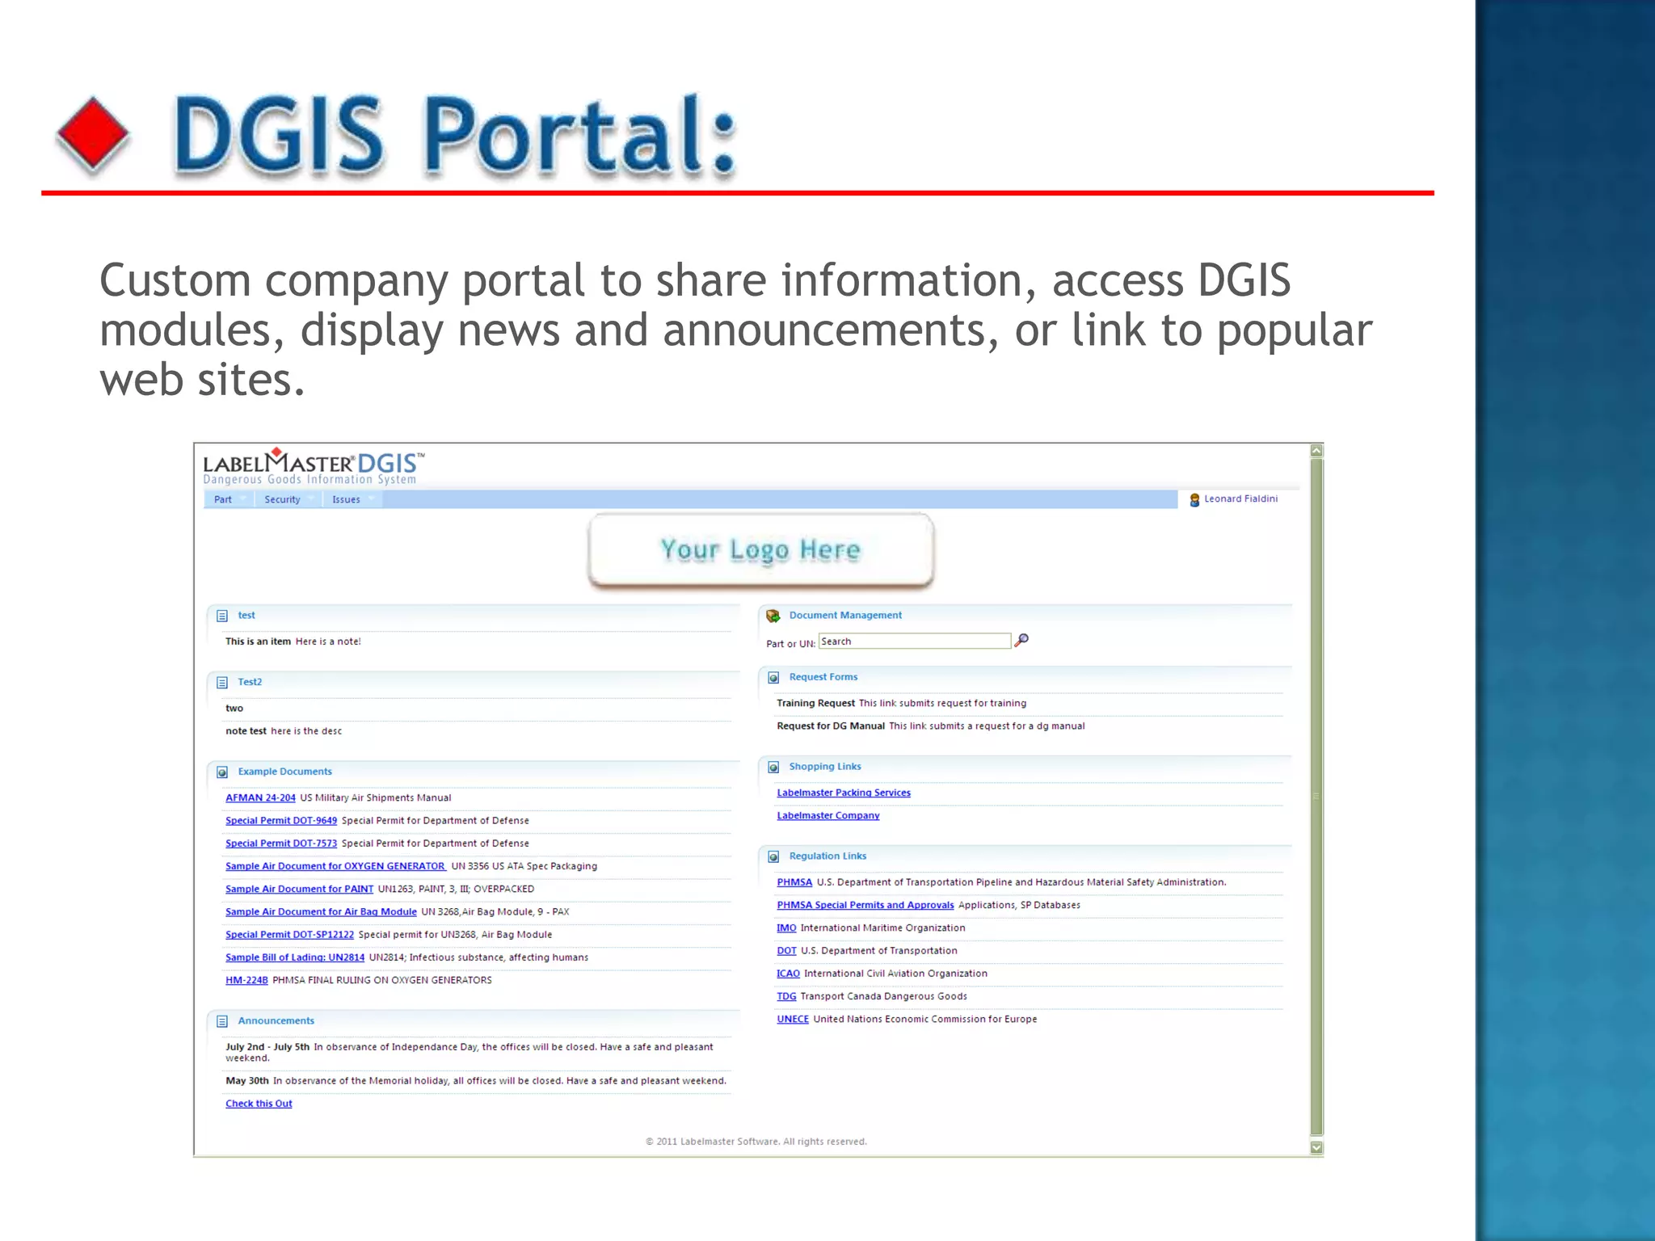The height and width of the screenshot is (1241, 1655).
Task: Open the Issues menu
Action: (x=346, y=499)
